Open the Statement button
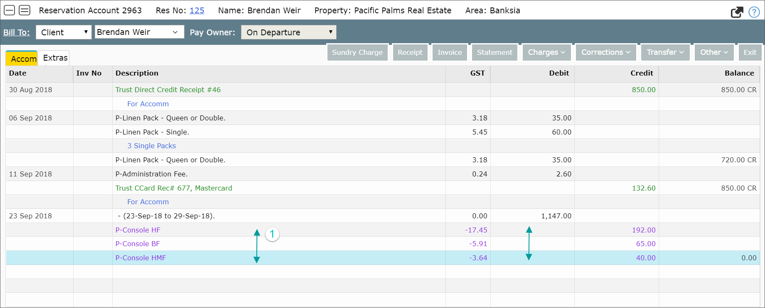 coord(494,52)
